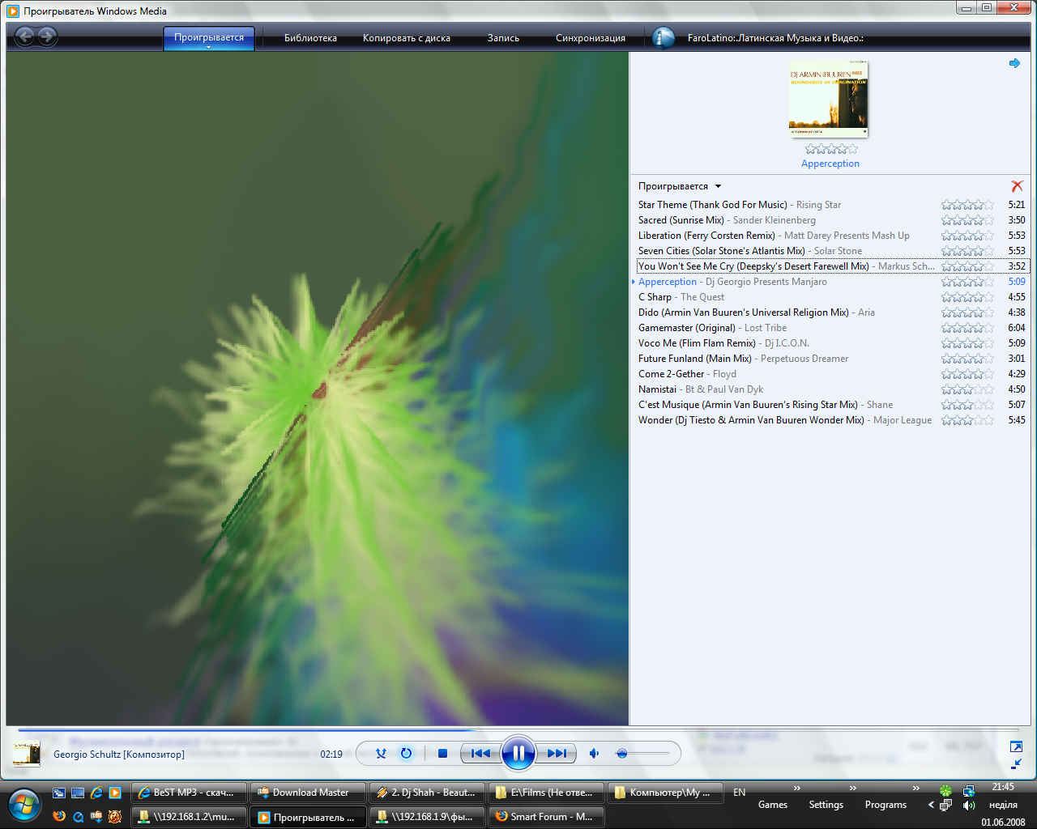Select currently playing Apperception track
The image size is (1037, 829).
coord(831,282)
